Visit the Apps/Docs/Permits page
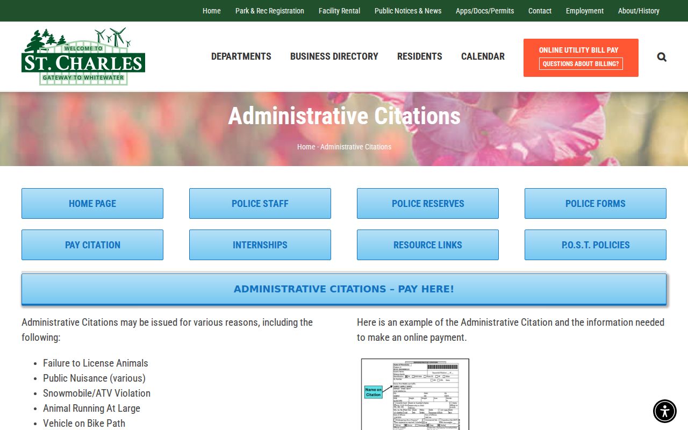688x430 pixels. (485, 11)
